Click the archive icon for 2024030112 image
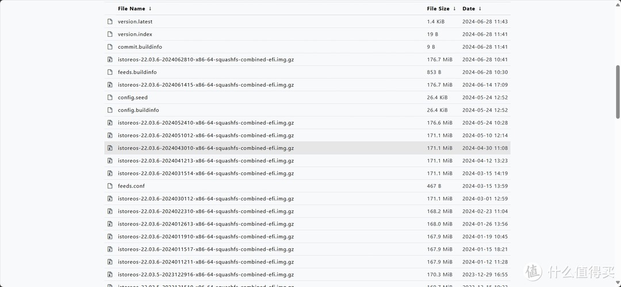Image resolution: width=621 pixels, height=287 pixels. click(x=110, y=199)
